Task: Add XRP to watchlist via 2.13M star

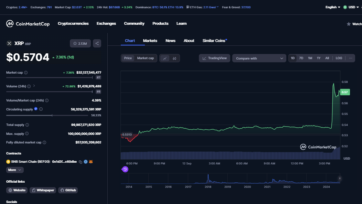Action: click(x=80, y=43)
